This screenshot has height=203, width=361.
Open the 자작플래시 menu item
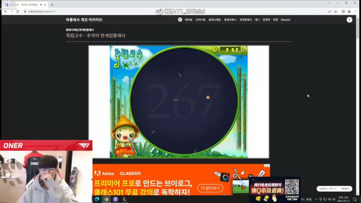point(245,20)
